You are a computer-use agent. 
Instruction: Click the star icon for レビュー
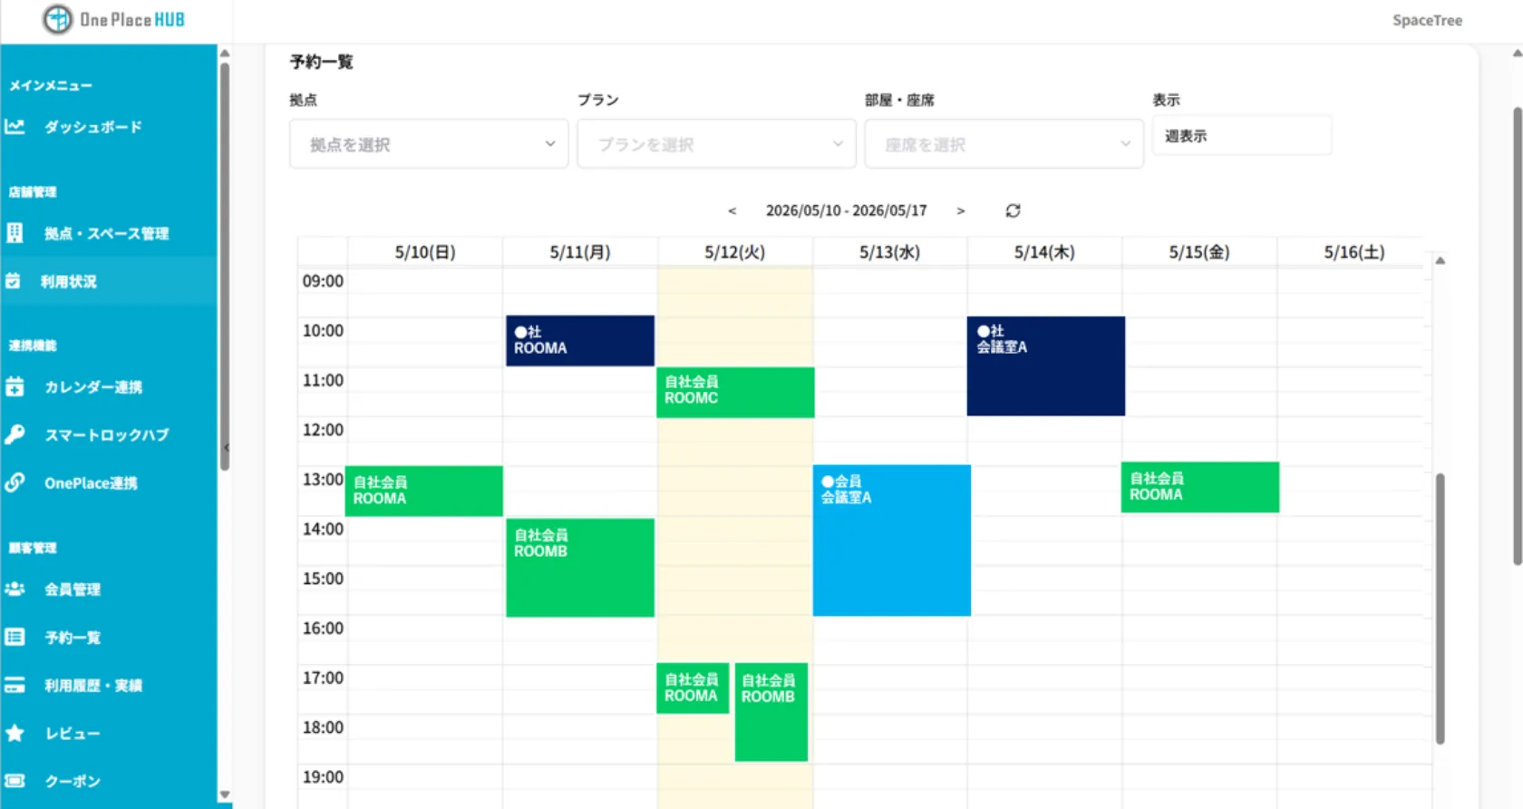tap(15, 733)
